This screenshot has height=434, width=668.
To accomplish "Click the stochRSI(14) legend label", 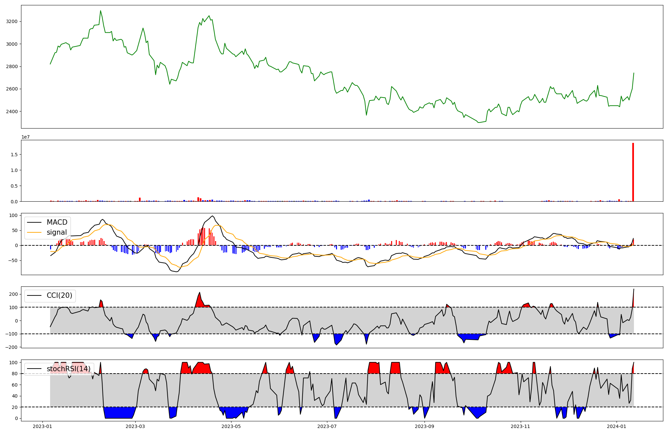I will [68, 369].
